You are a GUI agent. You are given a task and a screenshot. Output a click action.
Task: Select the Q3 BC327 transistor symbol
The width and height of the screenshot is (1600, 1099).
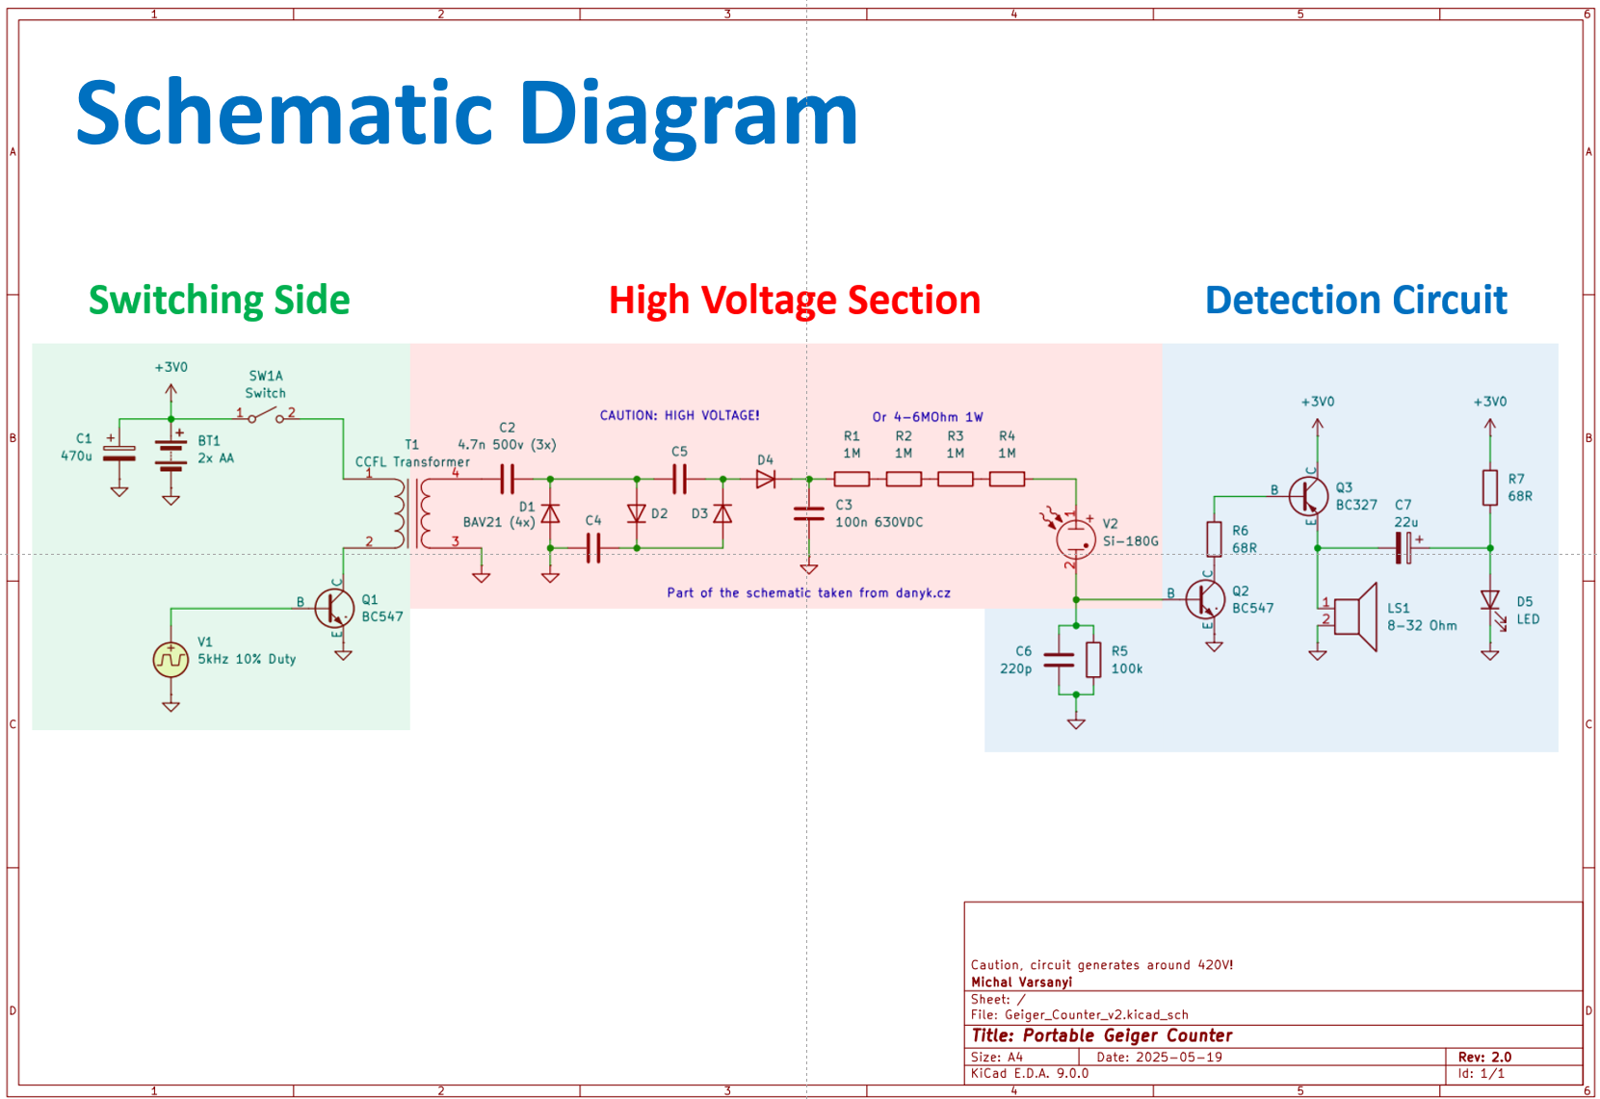click(1309, 496)
